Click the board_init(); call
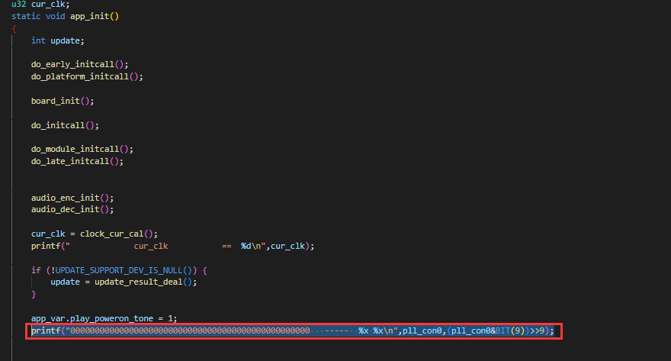Viewport: 671px width, 361px height. 63,101
